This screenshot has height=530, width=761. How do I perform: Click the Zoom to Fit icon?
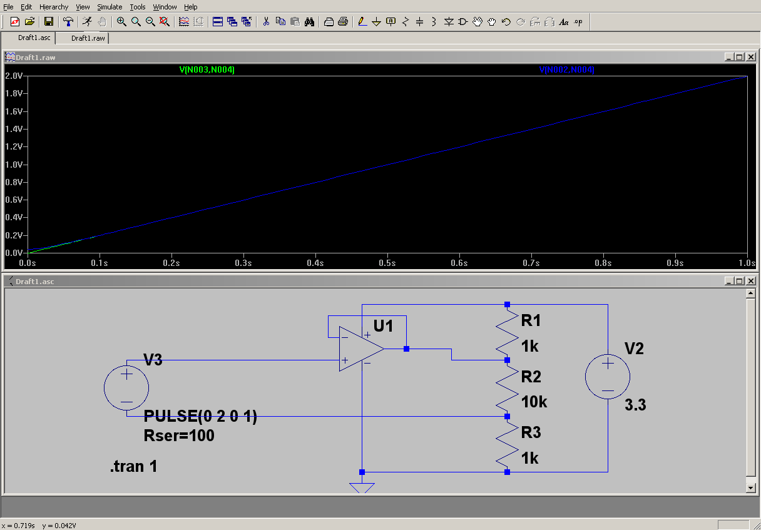[x=165, y=22]
